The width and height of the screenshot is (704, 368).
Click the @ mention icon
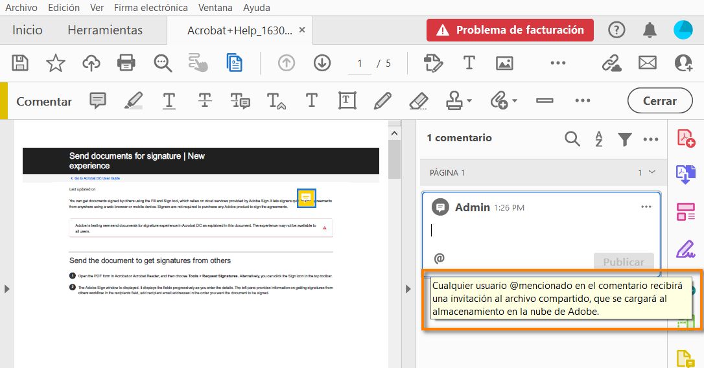[439, 258]
